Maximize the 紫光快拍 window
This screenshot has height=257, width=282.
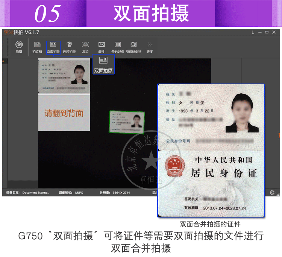tap(267, 32)
